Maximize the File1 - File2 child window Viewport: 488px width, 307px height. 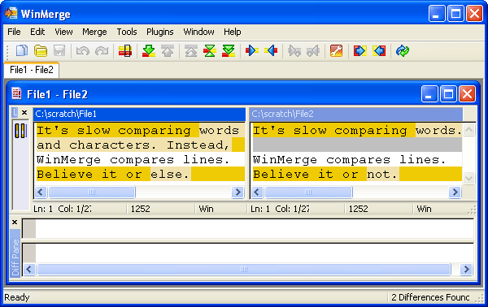point(448,94)
